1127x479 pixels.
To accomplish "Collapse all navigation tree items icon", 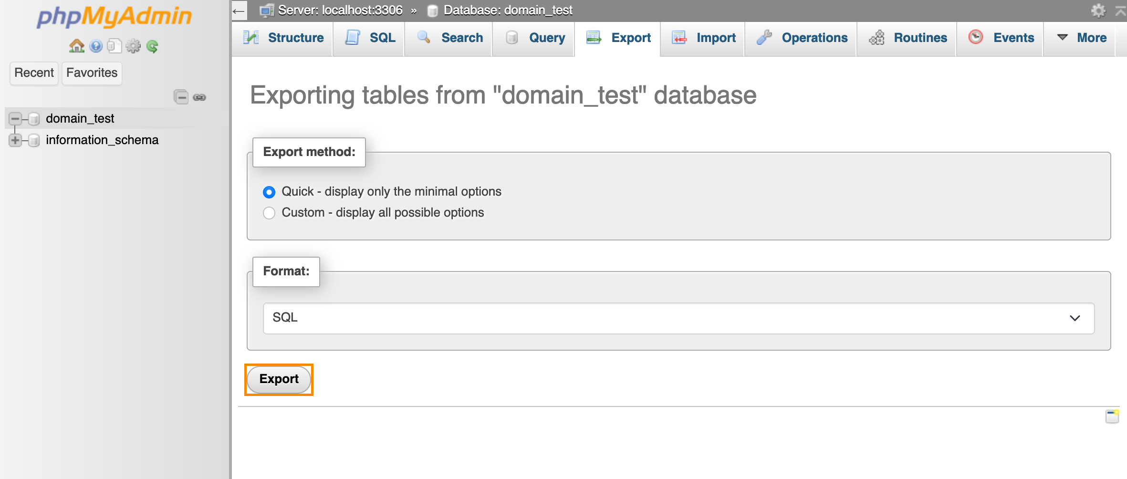I will tap(181, 97).
